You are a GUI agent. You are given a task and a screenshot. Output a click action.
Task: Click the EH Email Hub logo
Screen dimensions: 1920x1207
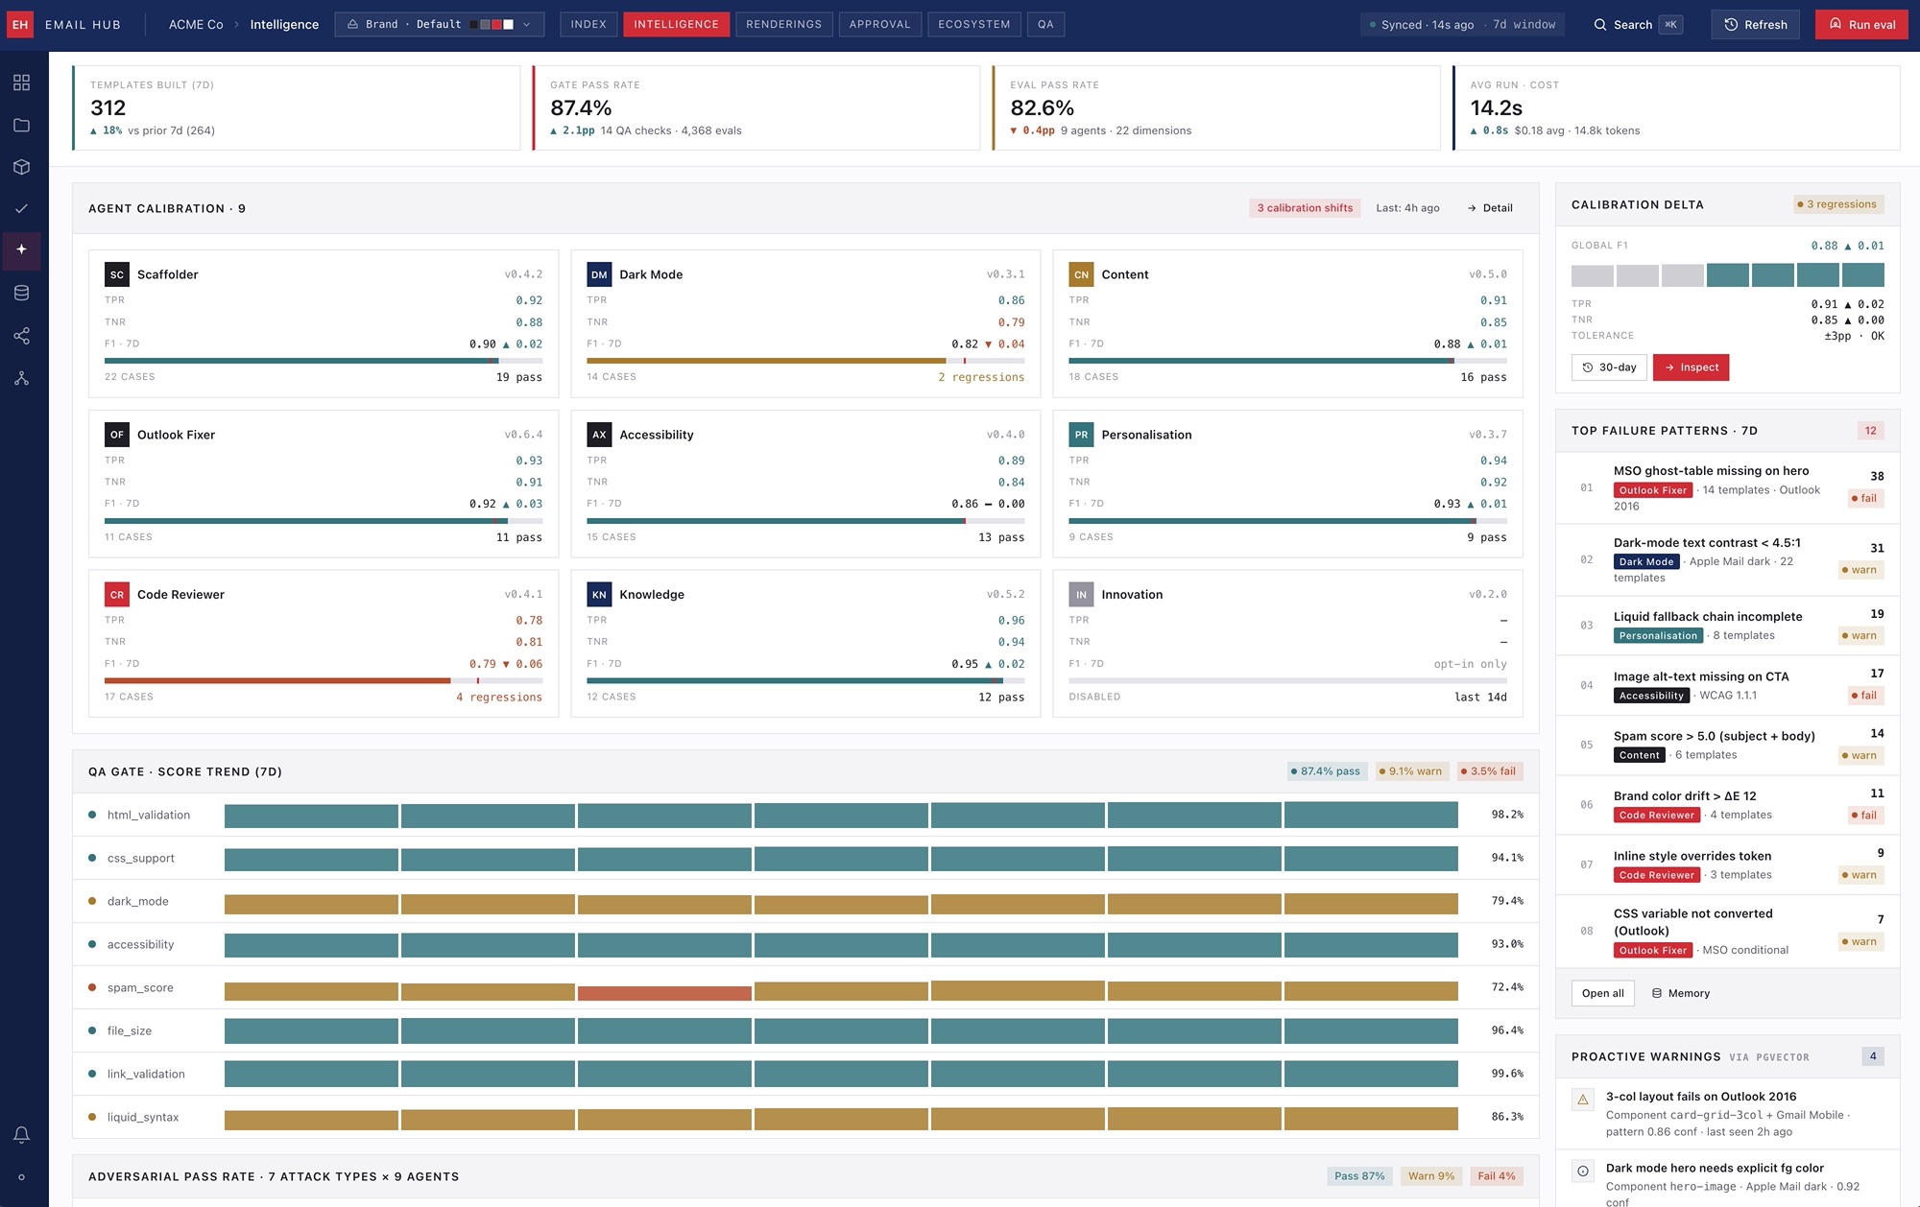pyautogui.click(x=20, y=24)
